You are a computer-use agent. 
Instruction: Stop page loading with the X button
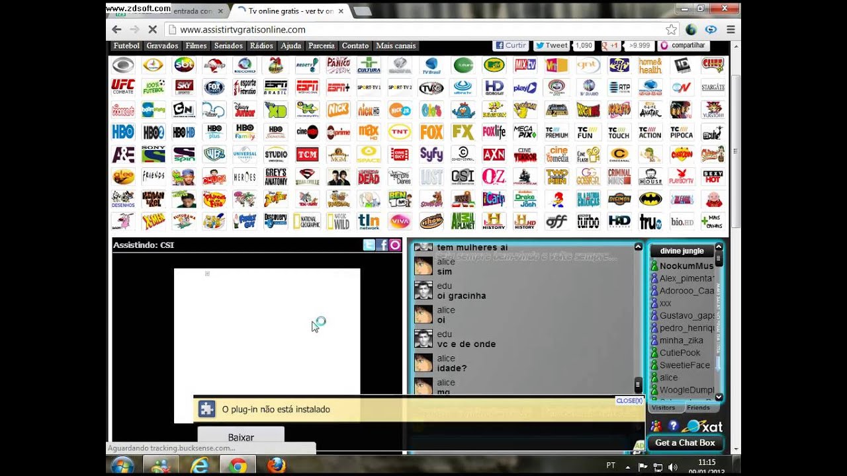[152, 30]
